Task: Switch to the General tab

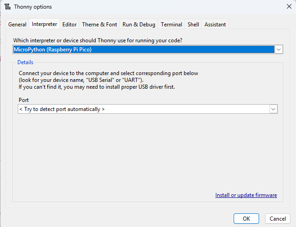Action: [x=18, y=25]
